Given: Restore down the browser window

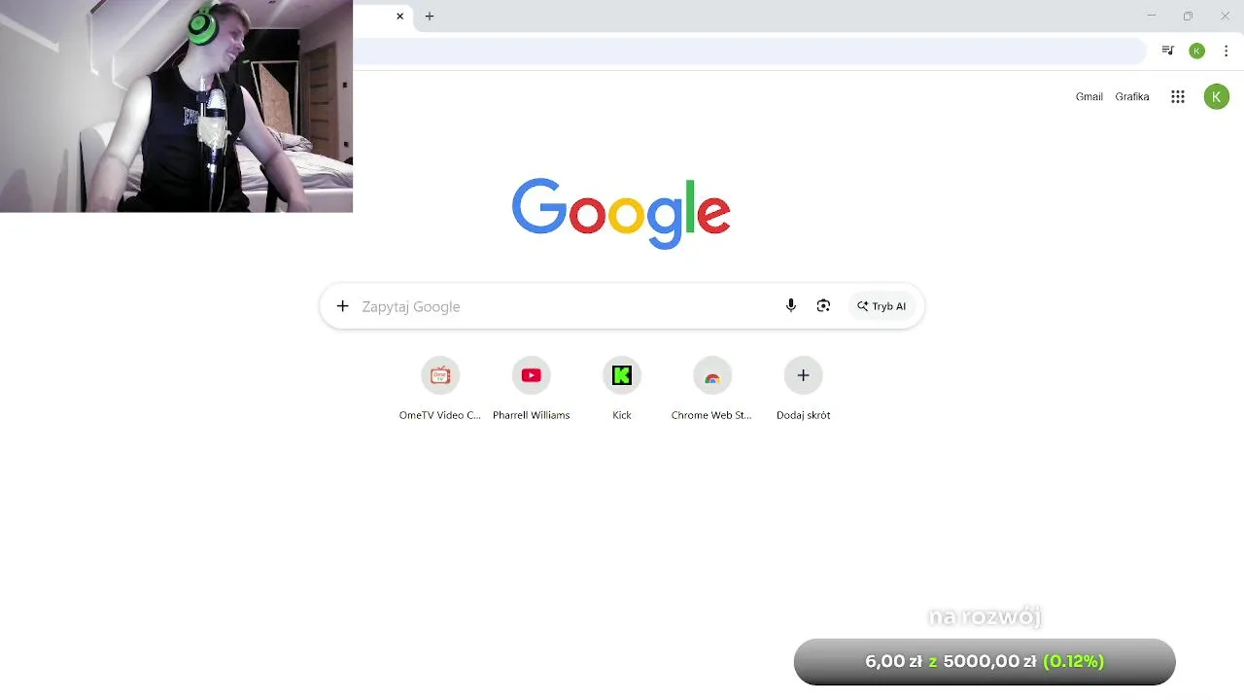Looking at the screenshot, I should (1188, 16).
